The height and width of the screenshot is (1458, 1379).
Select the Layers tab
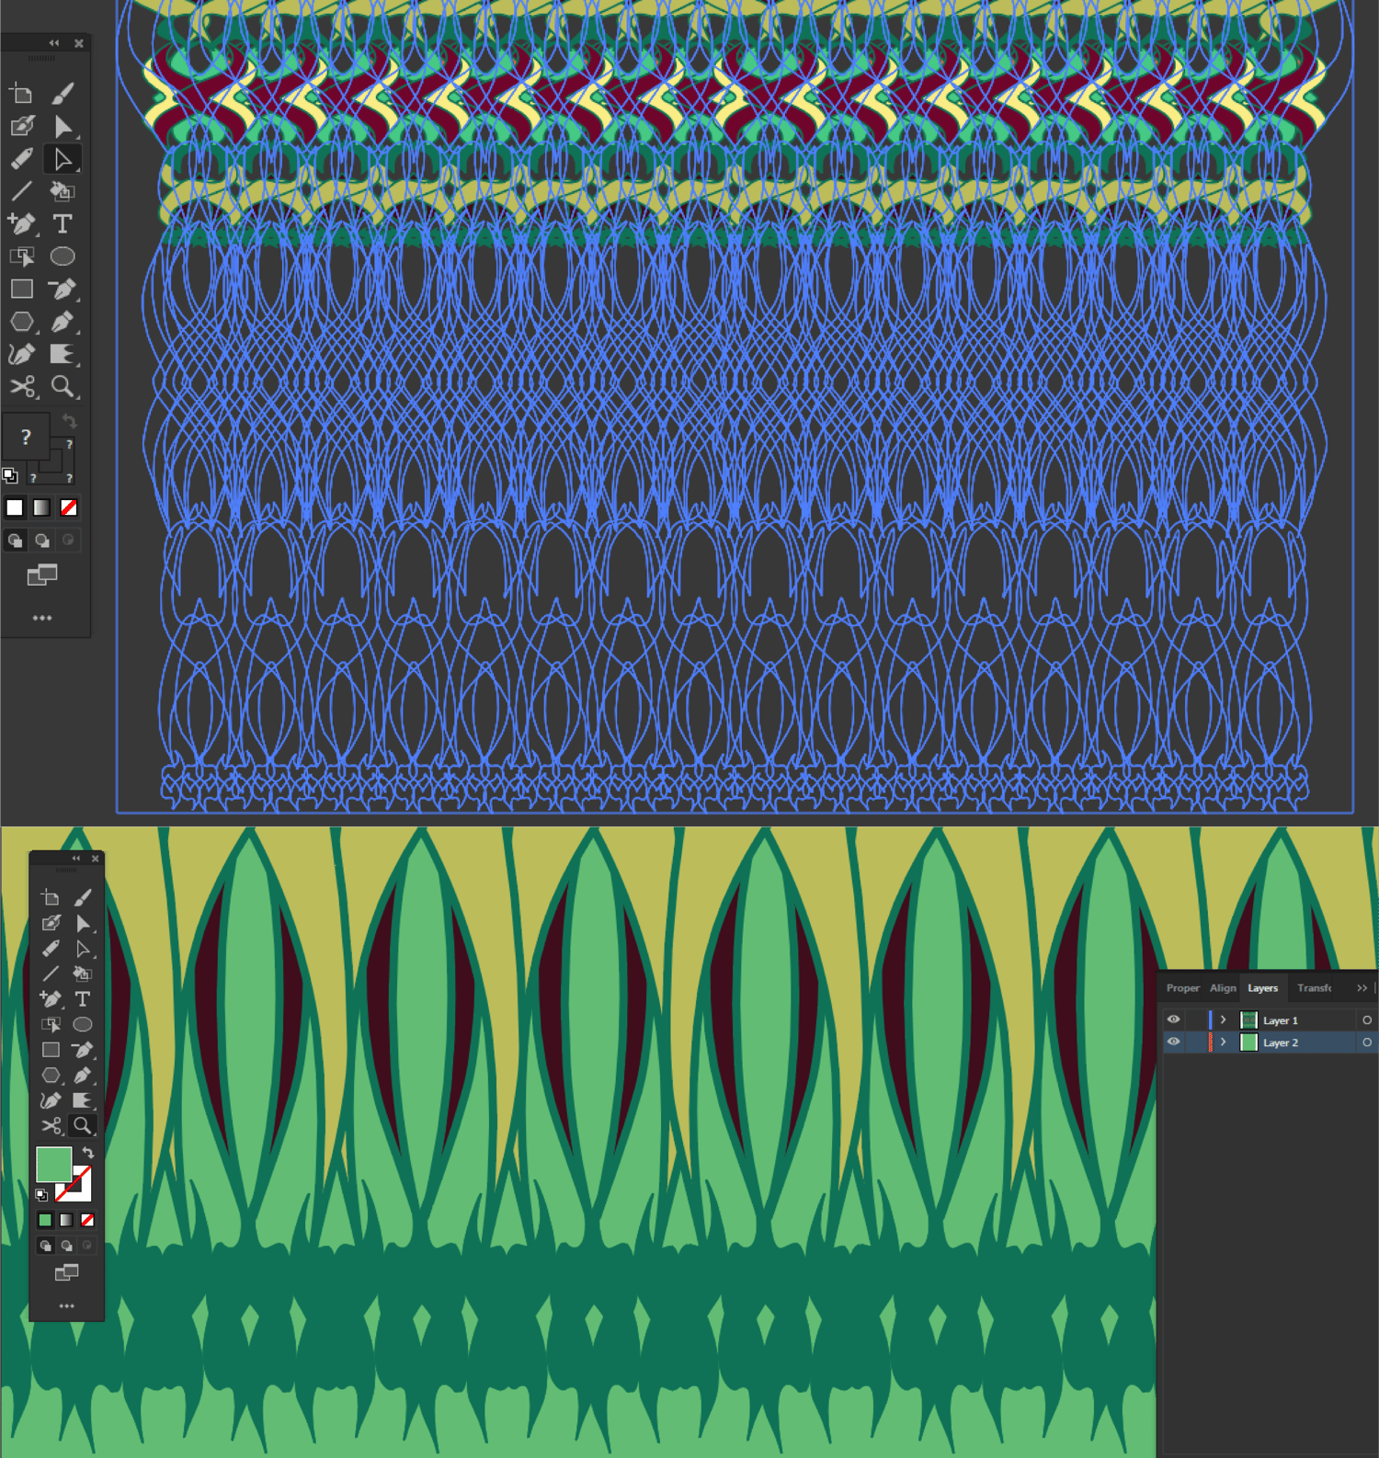[x=1263, y=988]
